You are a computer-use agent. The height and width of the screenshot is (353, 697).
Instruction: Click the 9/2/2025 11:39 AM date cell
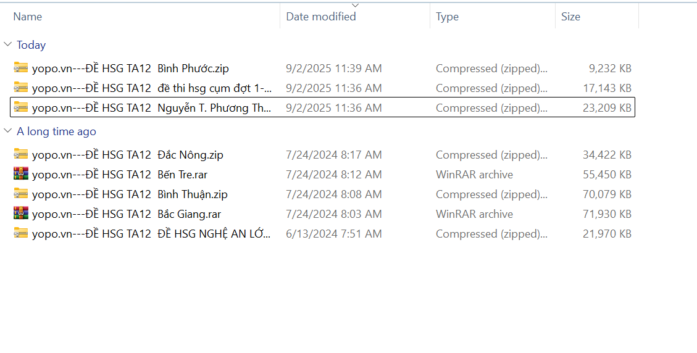333,69
